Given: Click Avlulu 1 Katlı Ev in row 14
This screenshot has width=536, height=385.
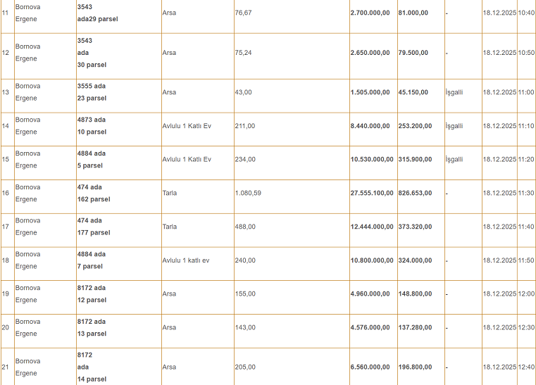Looking at the screenshot, I should [x=187, y=126].
